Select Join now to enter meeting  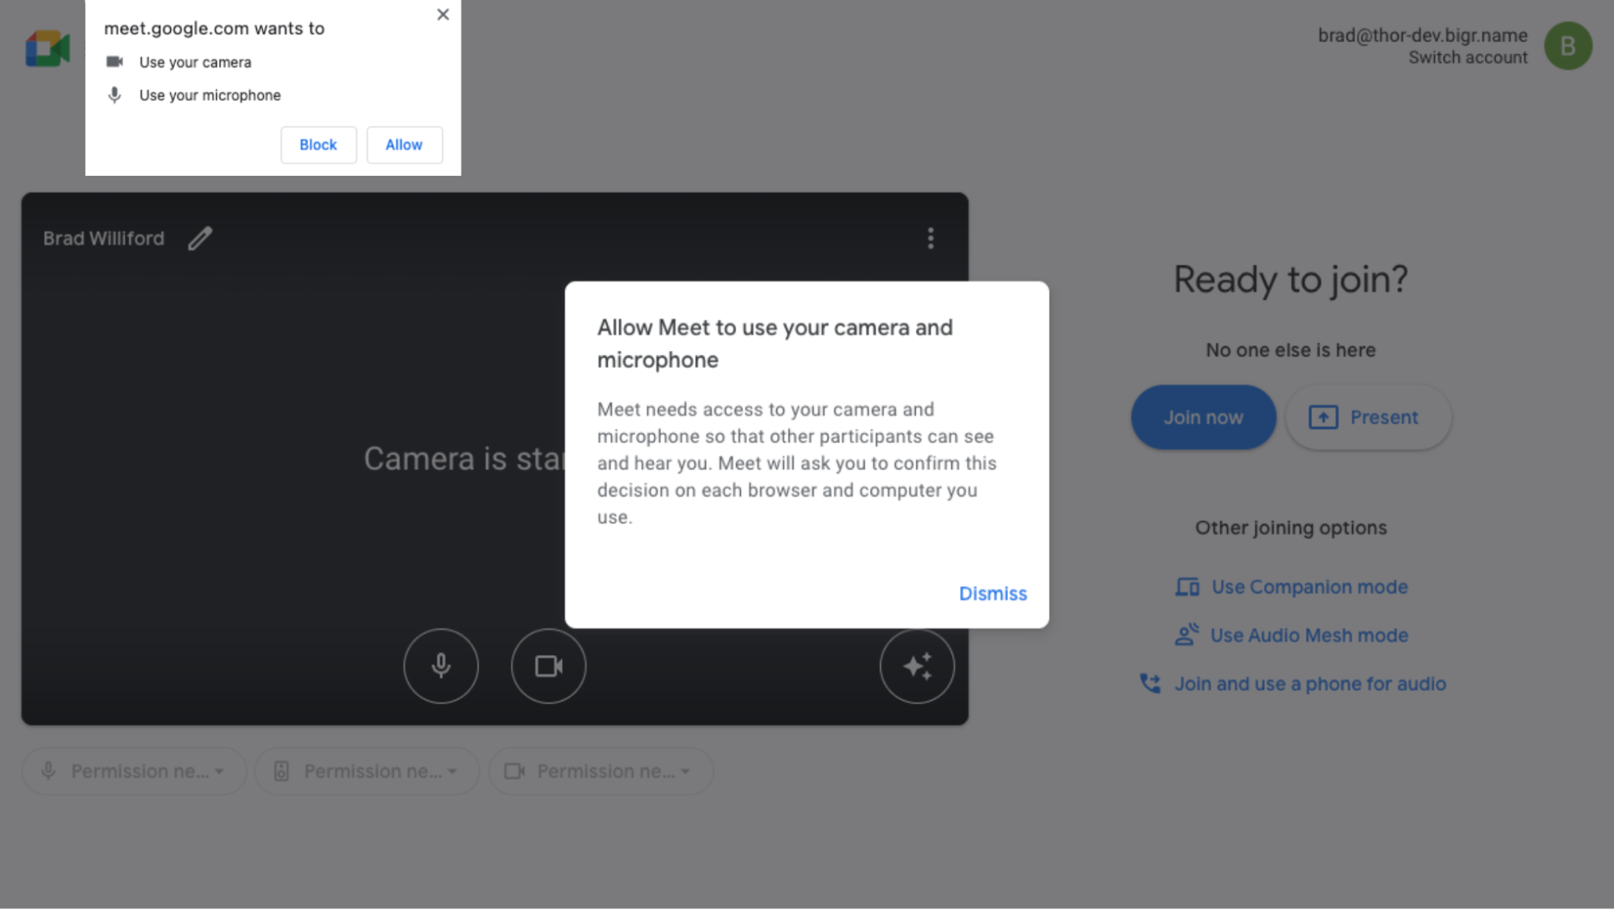pos(1204,417)
